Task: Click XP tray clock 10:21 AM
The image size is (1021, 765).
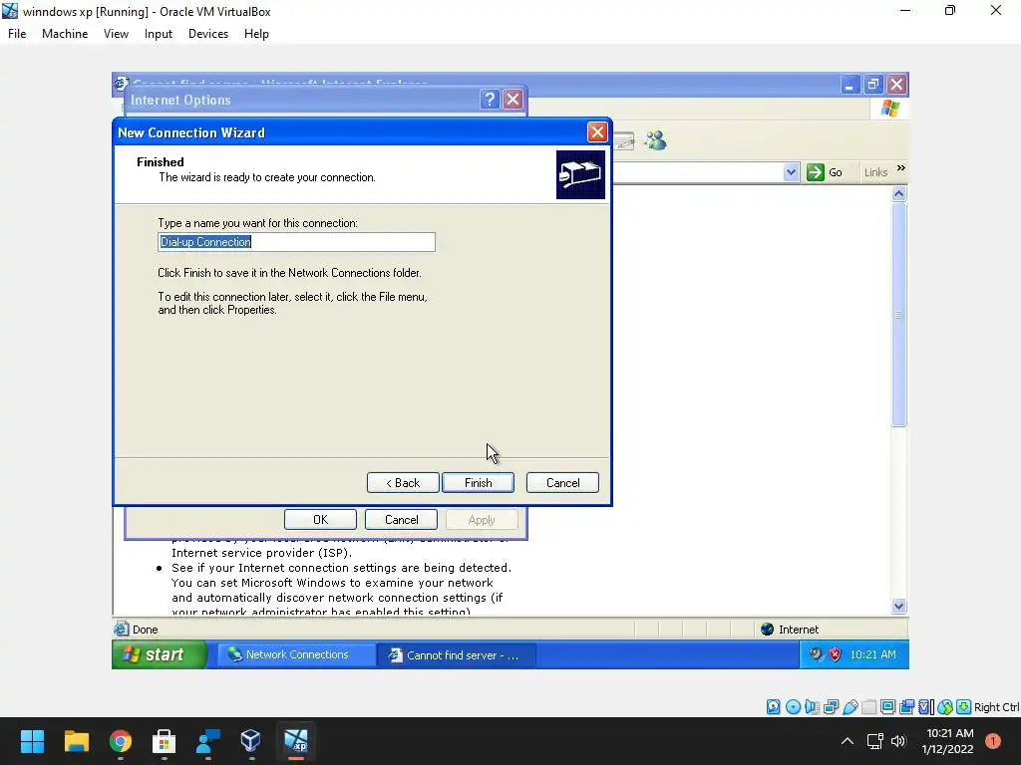Action: point(872,654)
